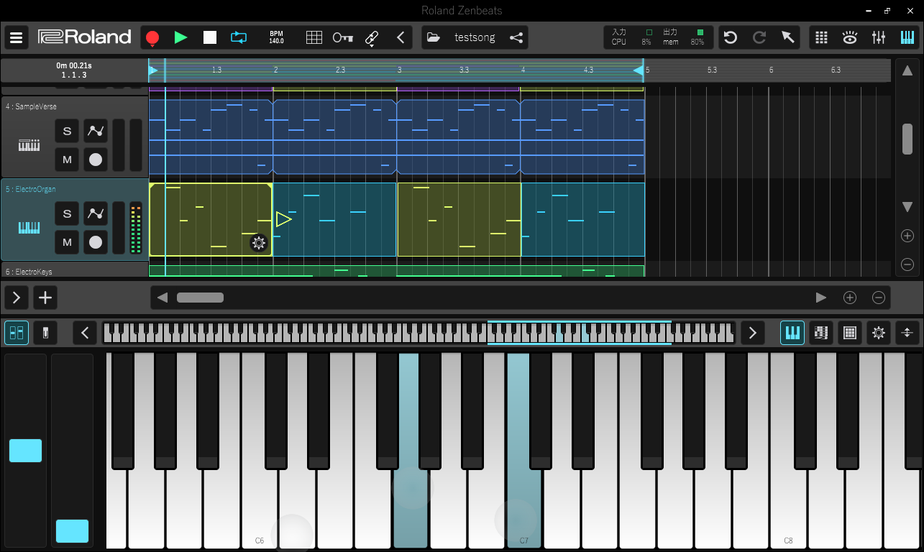Open the loop pad grid view
Image resolution: width=924 pixels, height=552 pixels.
822,37
